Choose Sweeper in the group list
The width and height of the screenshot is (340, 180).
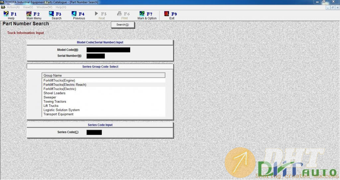point(104,97)
